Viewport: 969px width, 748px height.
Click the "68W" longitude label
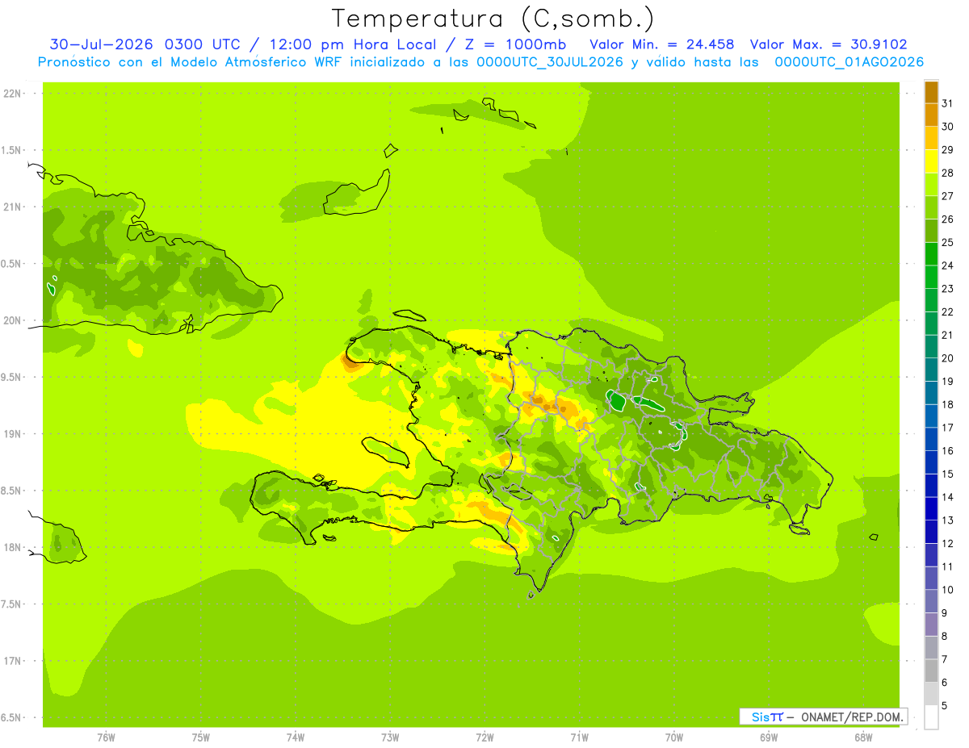click(x=863, y=738)
